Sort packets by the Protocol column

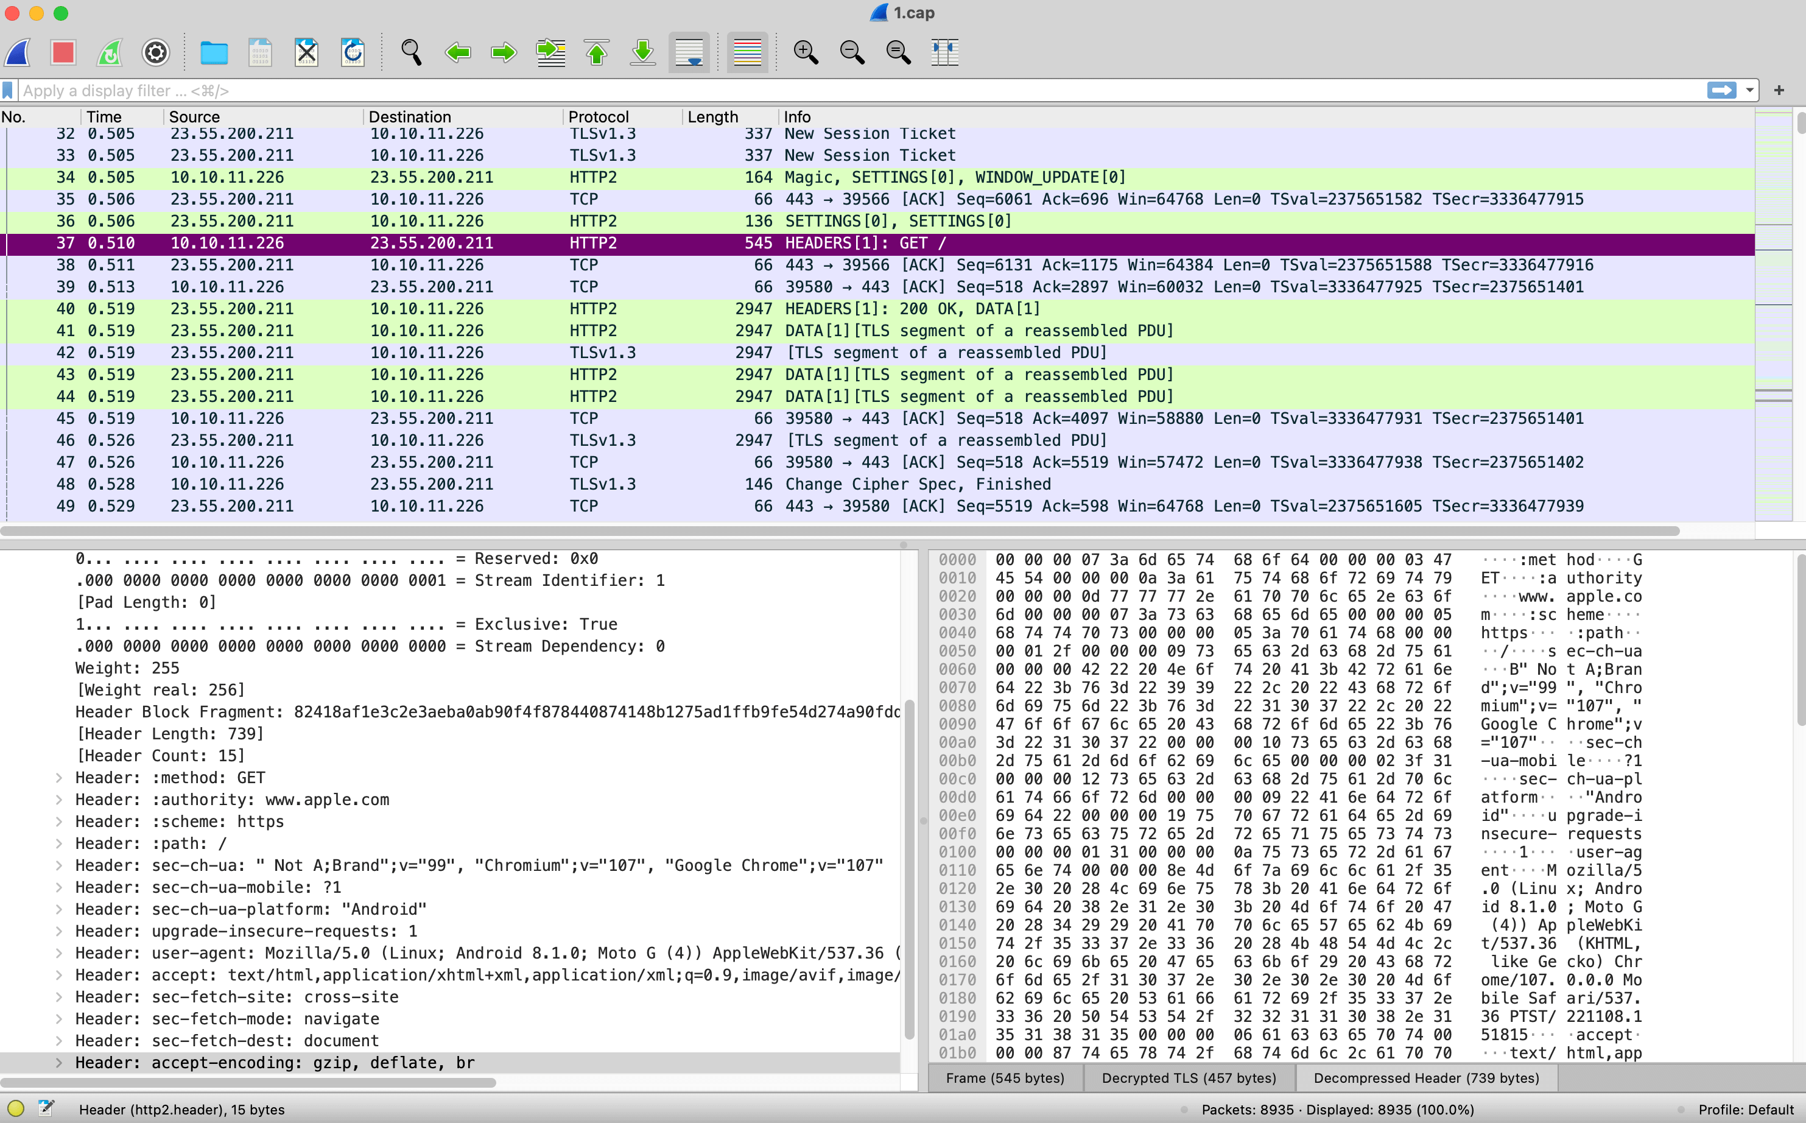[x=622, y=118]
